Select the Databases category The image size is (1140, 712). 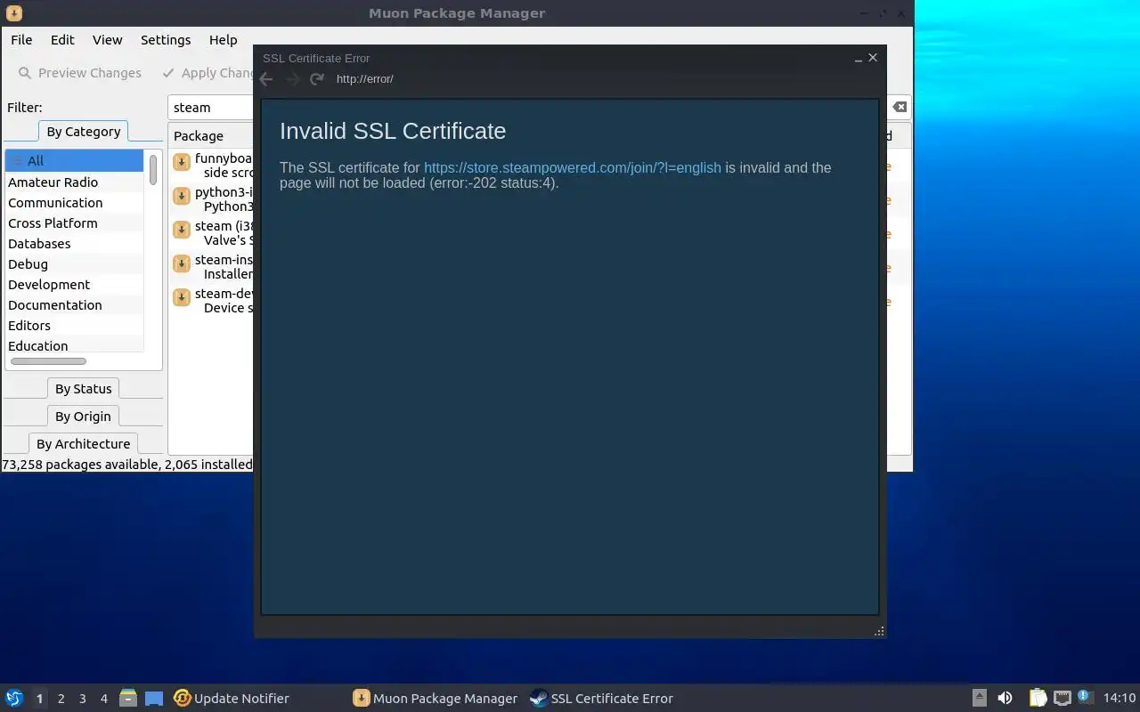pos(74,244)
